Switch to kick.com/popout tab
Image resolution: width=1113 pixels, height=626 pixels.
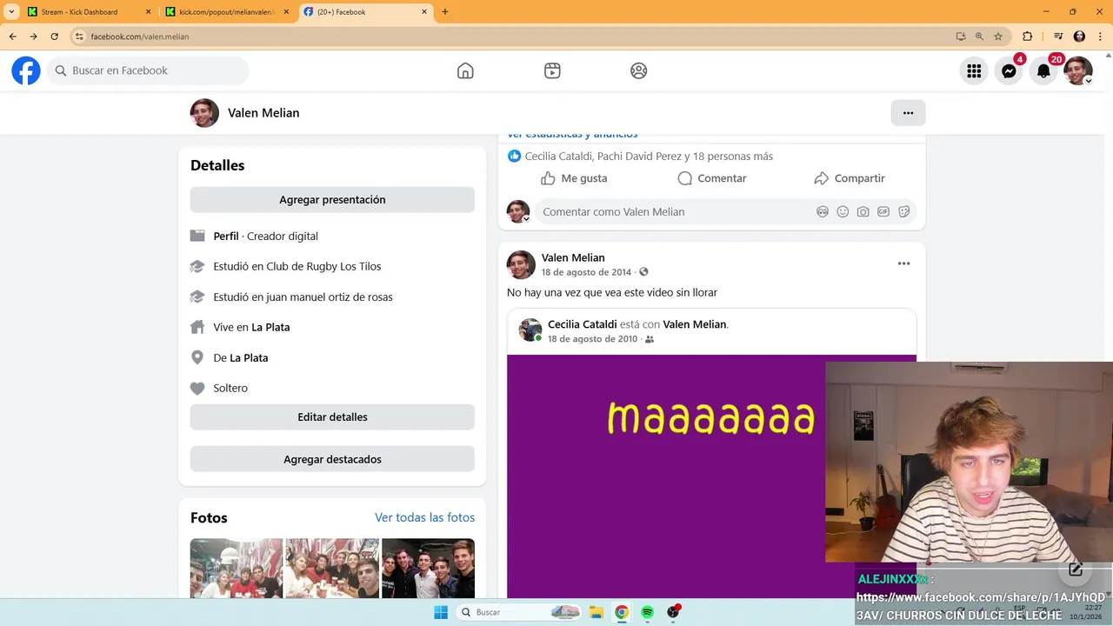226,12
